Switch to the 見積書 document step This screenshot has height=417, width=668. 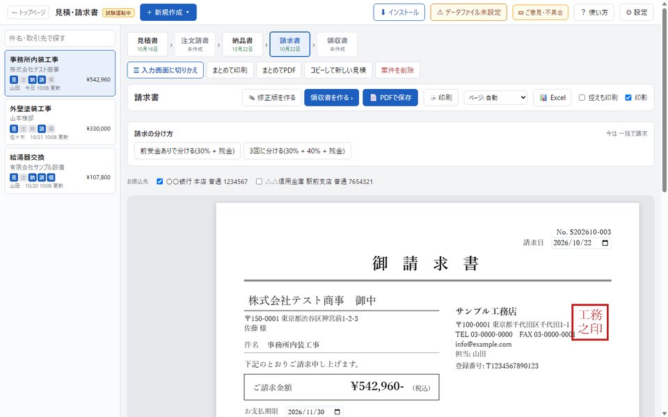click(x=148, y=44)
